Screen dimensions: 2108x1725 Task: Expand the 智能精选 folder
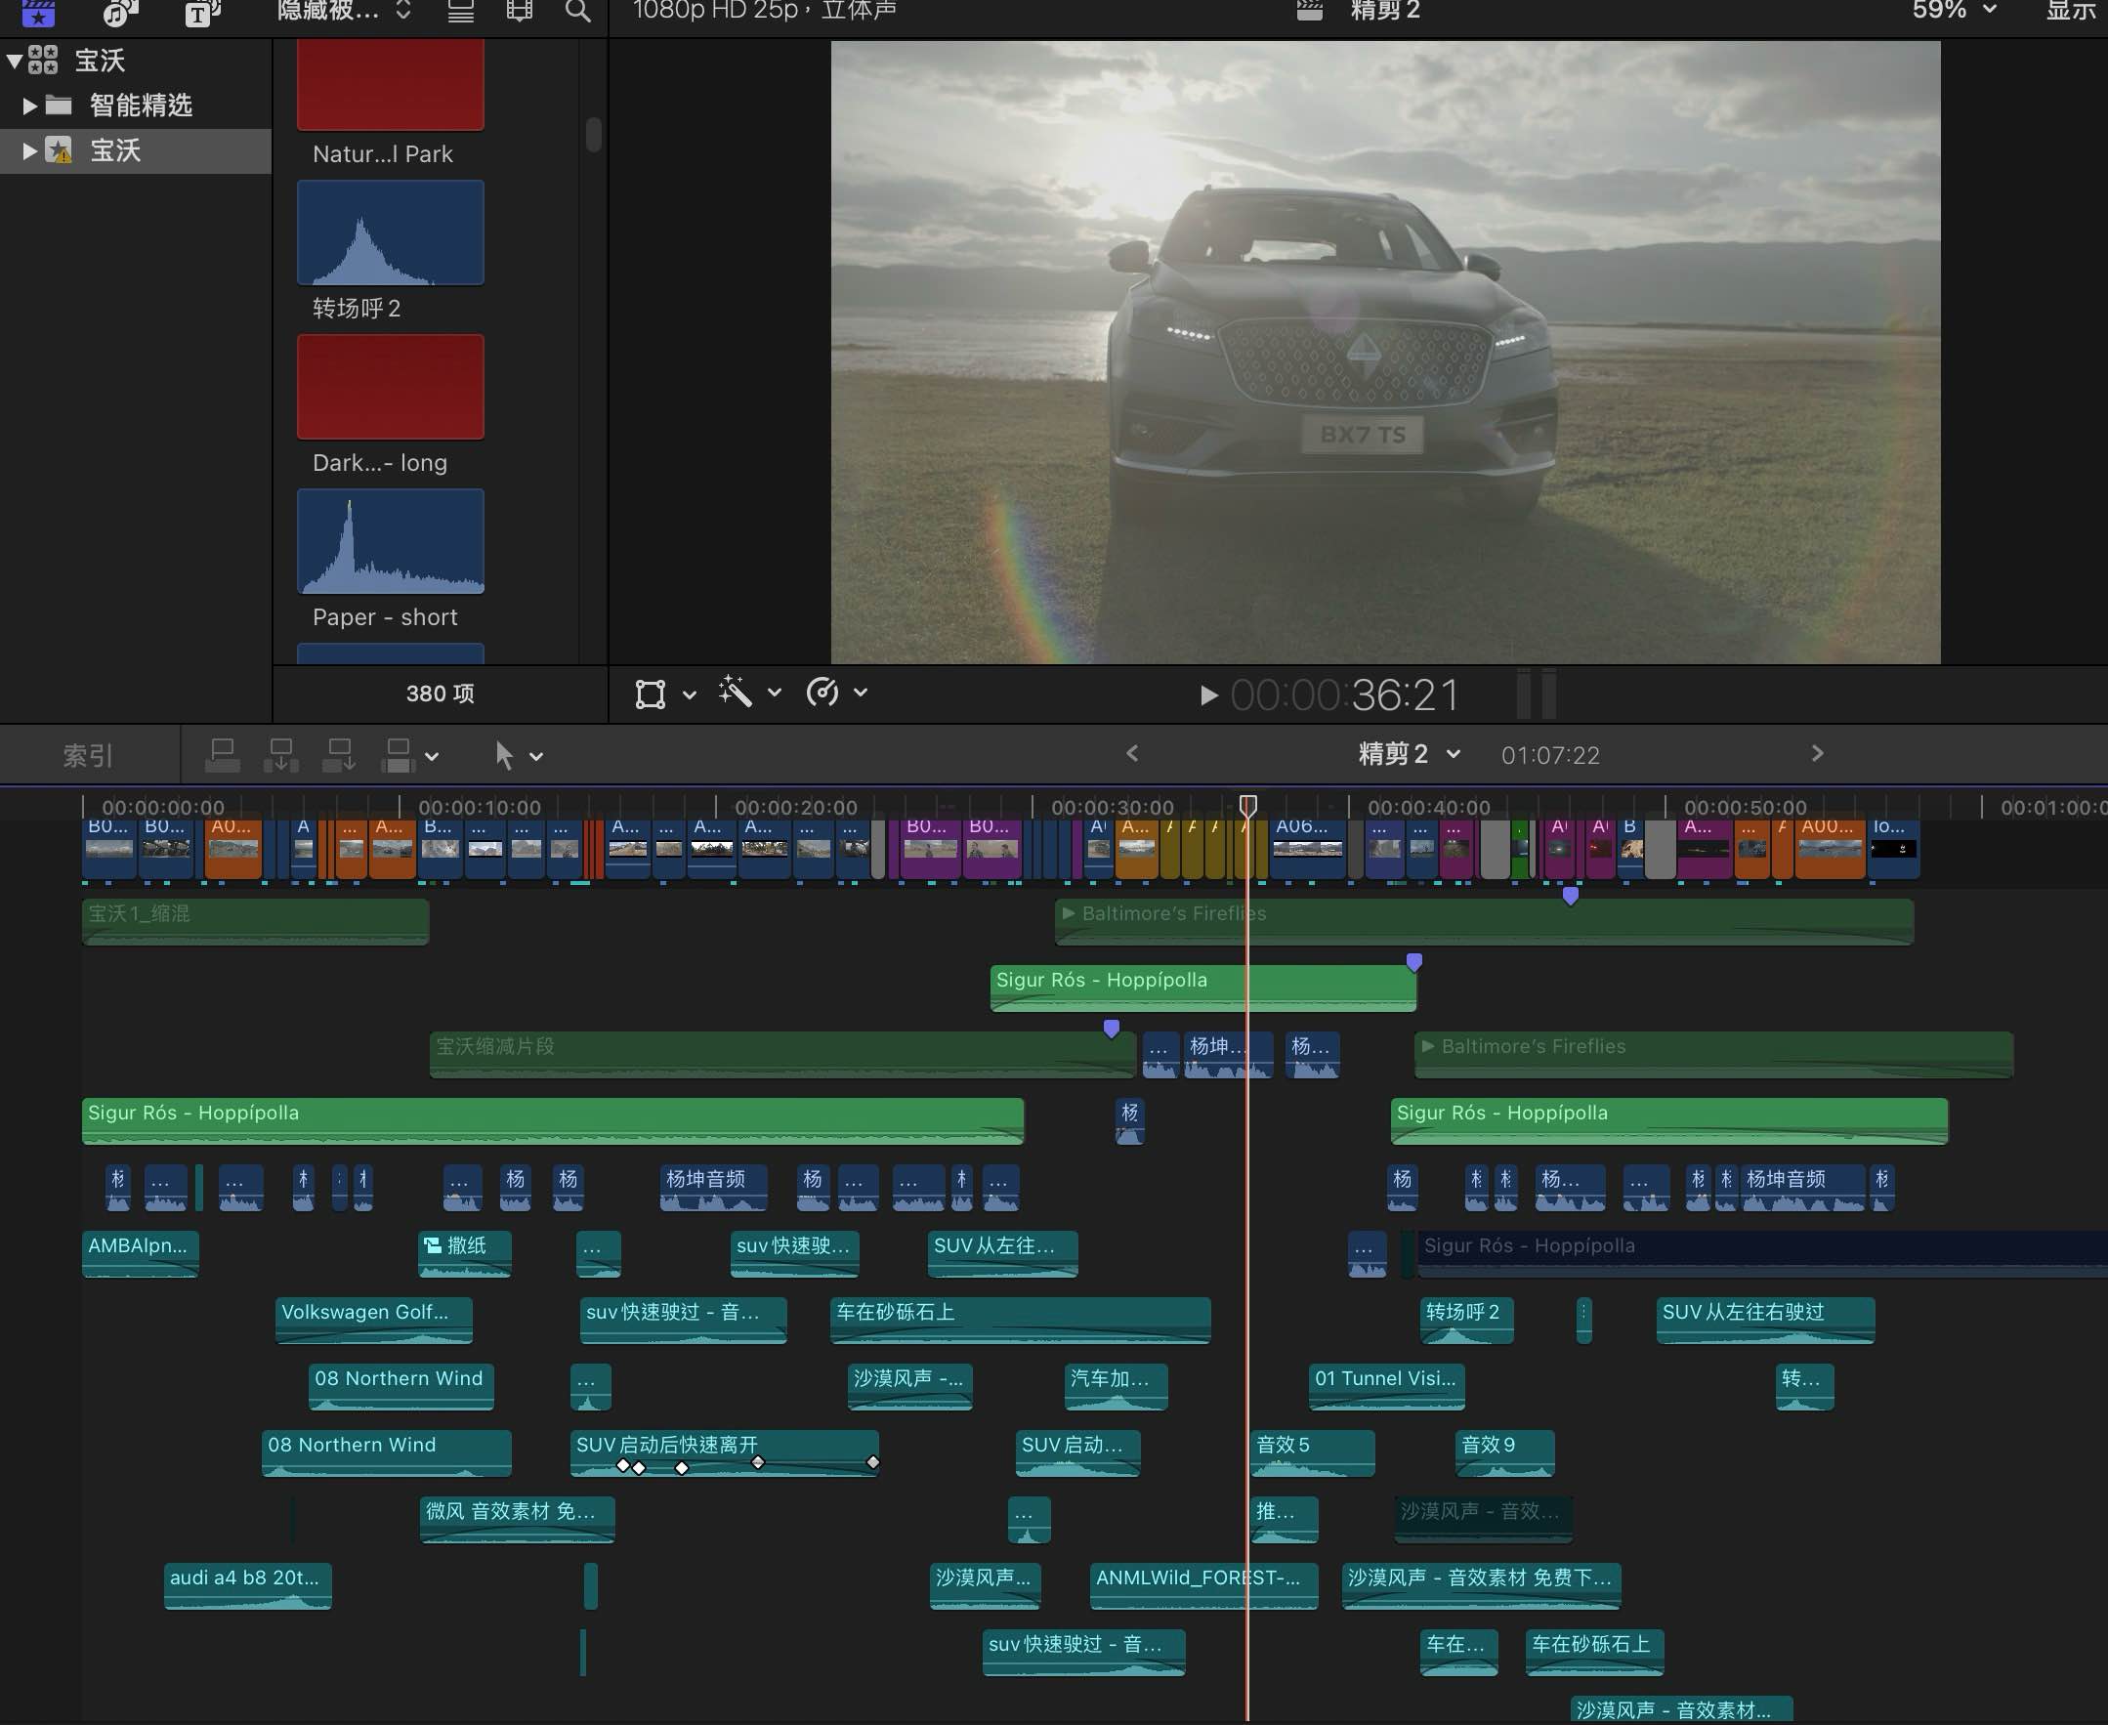click(30, 105)
